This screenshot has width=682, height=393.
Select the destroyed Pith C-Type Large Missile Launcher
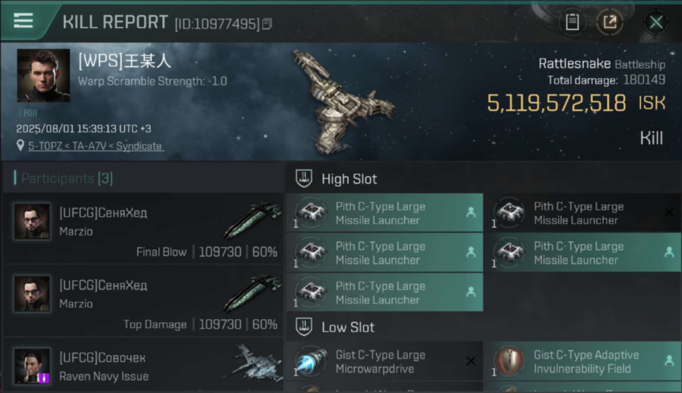coord(582,213)
